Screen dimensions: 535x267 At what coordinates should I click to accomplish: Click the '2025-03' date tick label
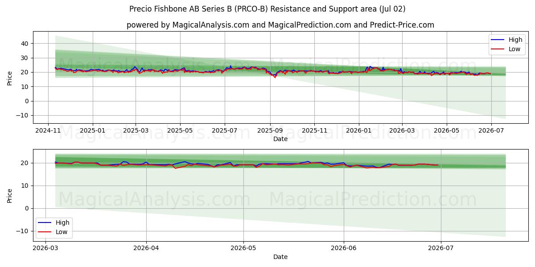(136, 131)
